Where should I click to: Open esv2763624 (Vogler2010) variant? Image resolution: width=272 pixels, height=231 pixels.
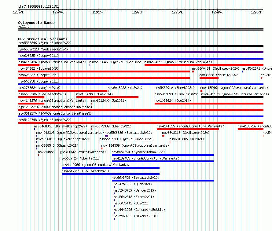click(x=39, y=88)
